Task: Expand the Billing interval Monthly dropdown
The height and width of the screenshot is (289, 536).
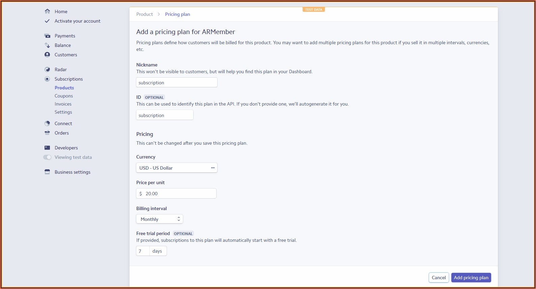Action: pyautogui.click(x=160, y=219)
